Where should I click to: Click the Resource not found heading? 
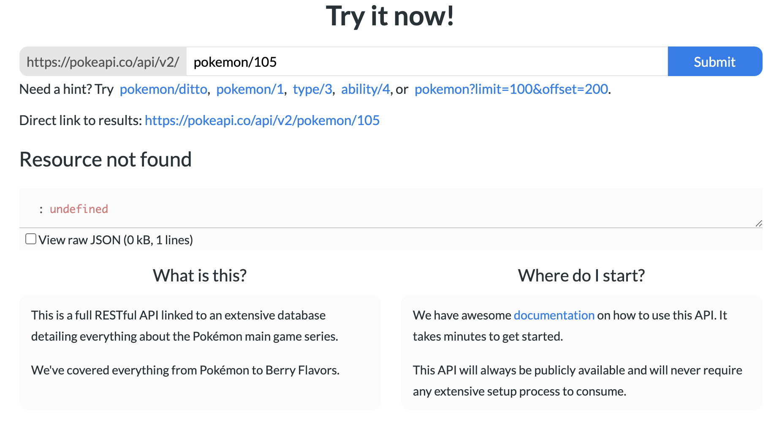106,160
